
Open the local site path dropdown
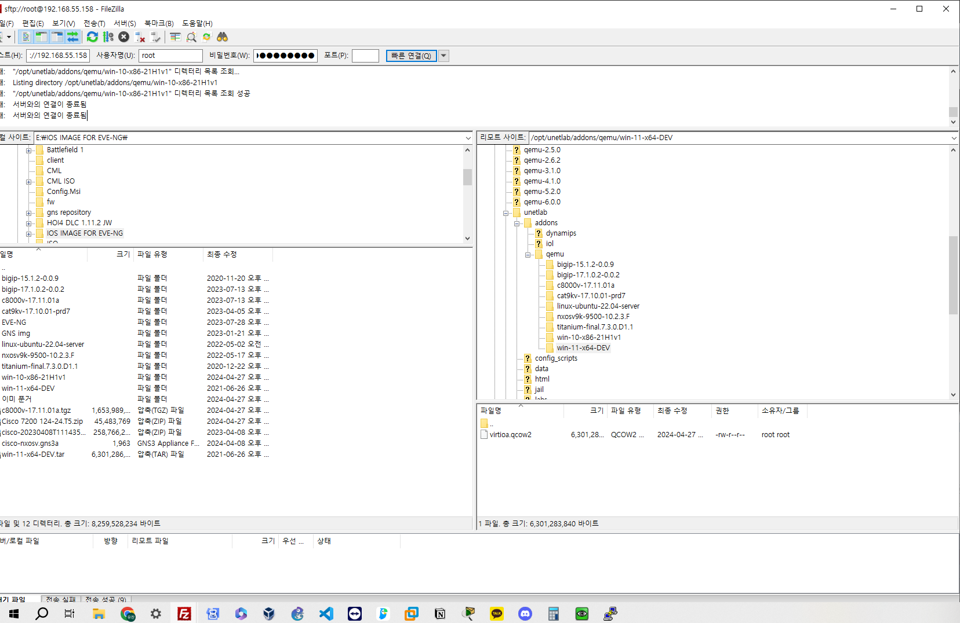coord(468,138)
